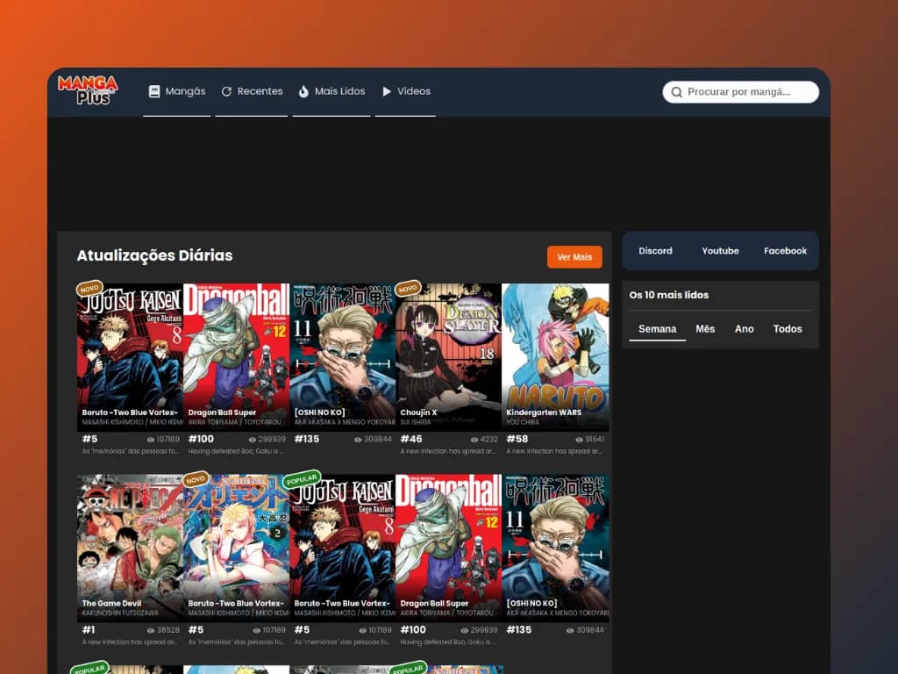Switch to the Mês ranking tab
Screen dimensions: 898x674
point(704,328)
